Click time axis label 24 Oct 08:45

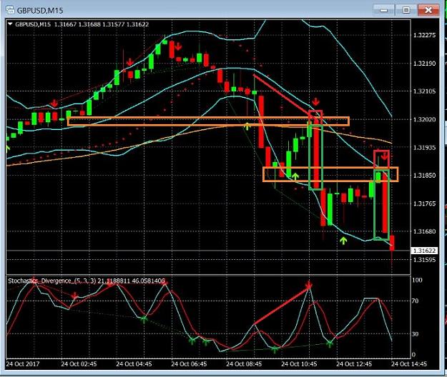(x=244, y=364)
